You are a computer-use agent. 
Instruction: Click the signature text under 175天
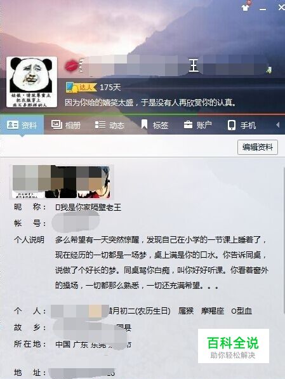pyautogui.click(x=150, y=103)
